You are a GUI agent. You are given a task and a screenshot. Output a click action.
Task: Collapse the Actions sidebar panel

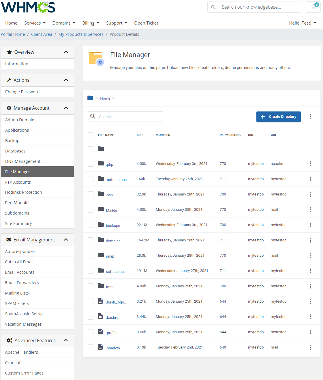(x=66, y=80)
